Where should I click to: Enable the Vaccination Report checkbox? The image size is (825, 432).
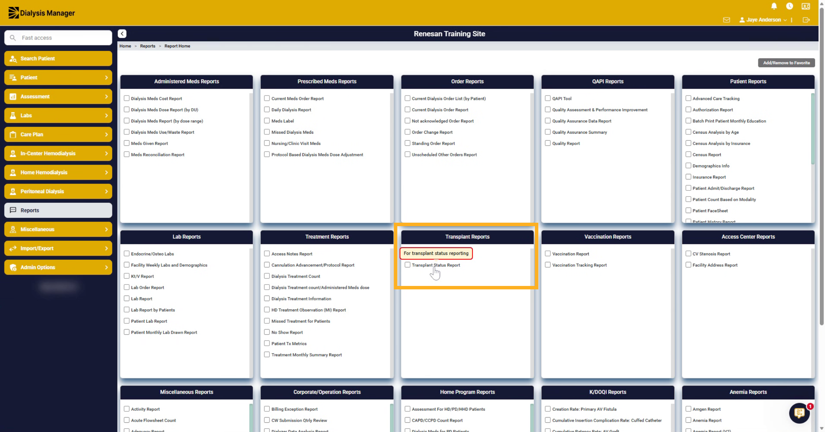(x=548, y=254)
